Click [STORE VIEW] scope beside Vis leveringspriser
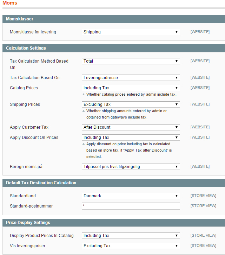The image size is (225, 255). tap(203, 246)
